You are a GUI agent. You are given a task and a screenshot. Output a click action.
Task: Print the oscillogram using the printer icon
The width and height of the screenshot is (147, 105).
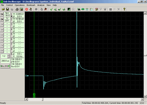point(17,9)
